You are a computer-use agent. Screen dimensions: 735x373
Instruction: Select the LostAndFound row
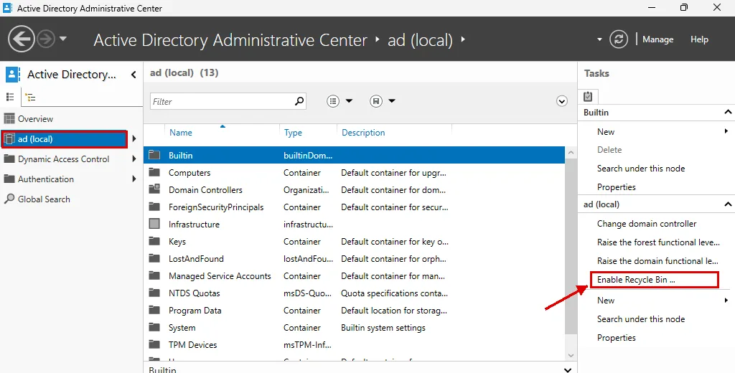click(x=355, y=259)
